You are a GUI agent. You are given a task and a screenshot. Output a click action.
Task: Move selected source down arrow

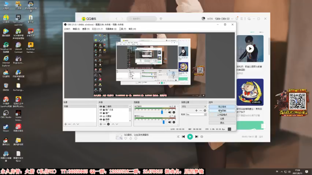click(117, 124)
